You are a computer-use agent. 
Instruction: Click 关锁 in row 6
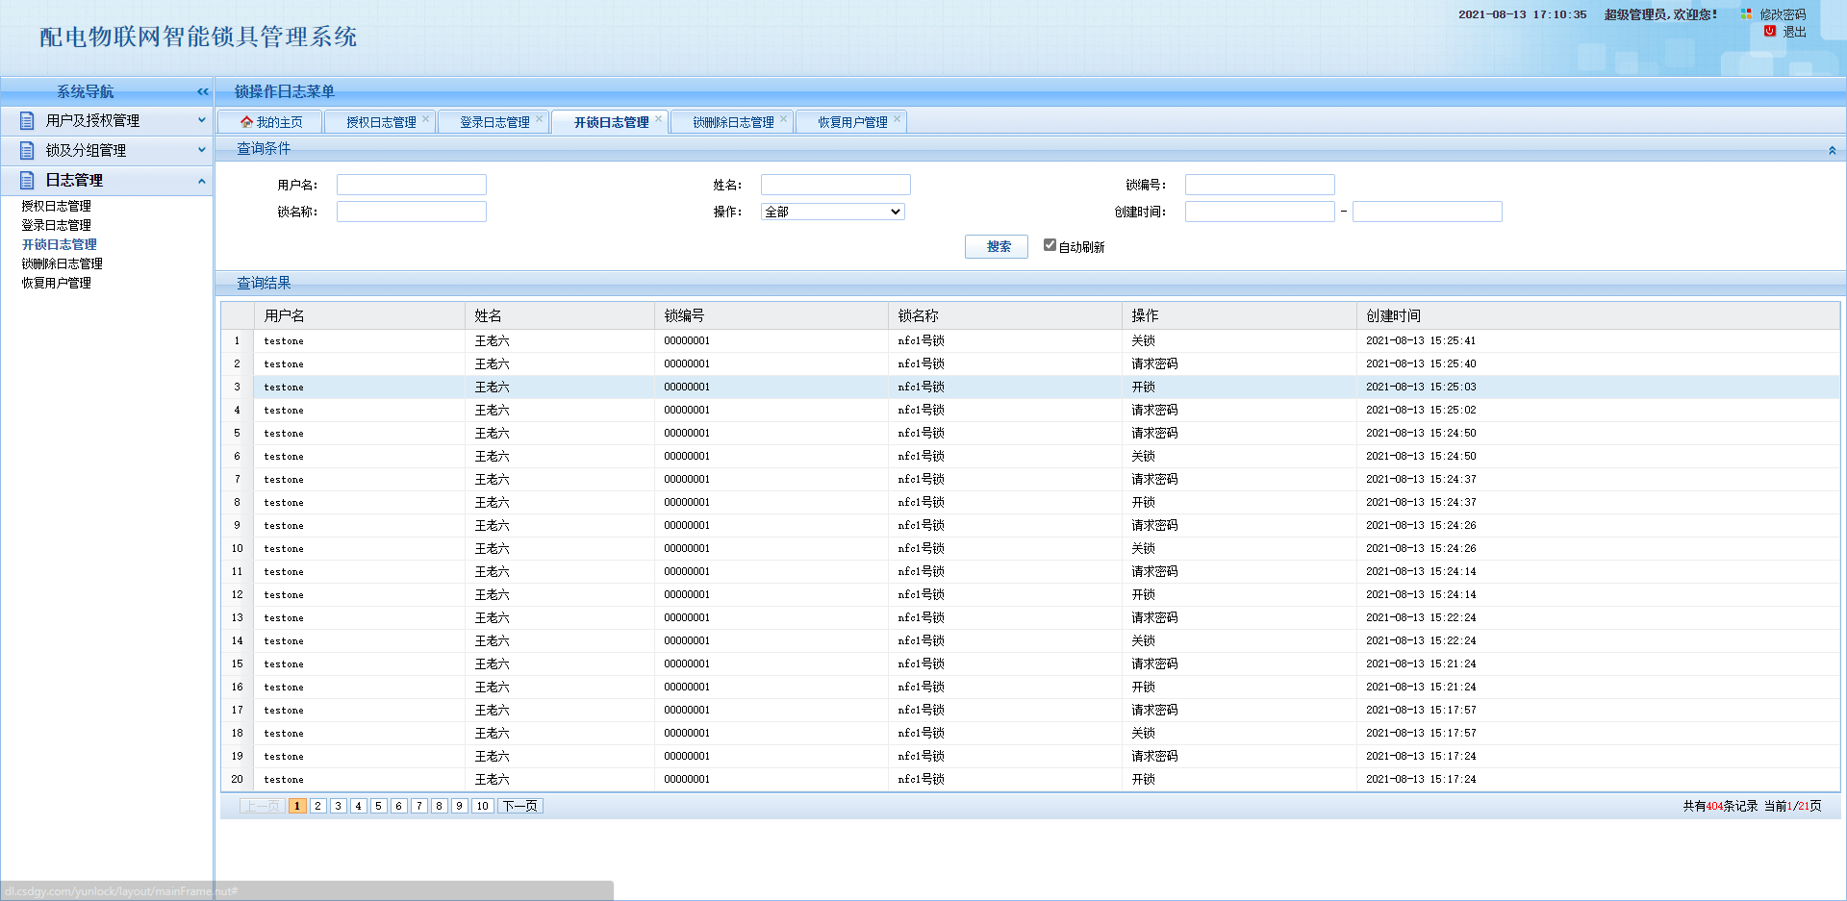pos(1143,456)
